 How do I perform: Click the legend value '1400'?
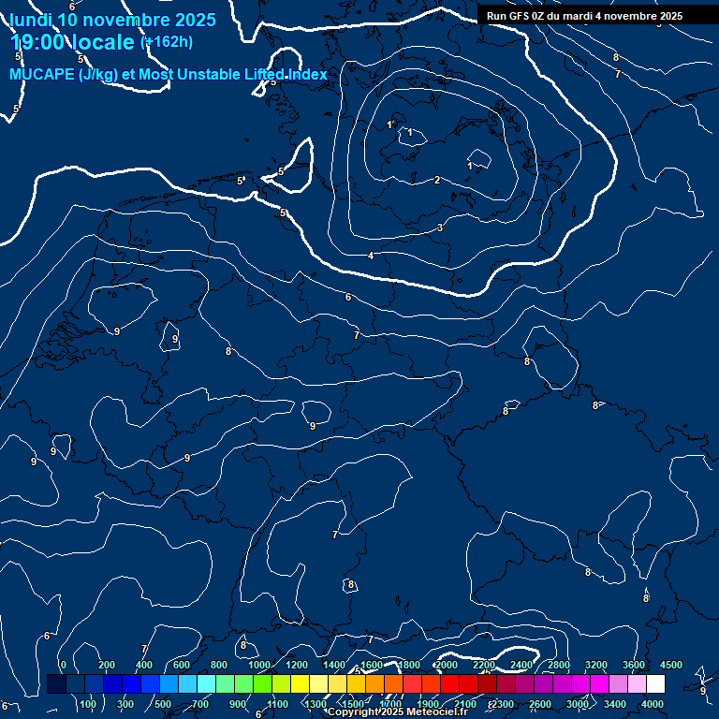(x=334, y=665)
